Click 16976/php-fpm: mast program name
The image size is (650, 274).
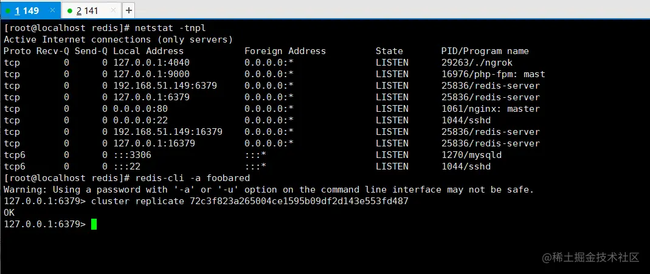coord(493,75)
